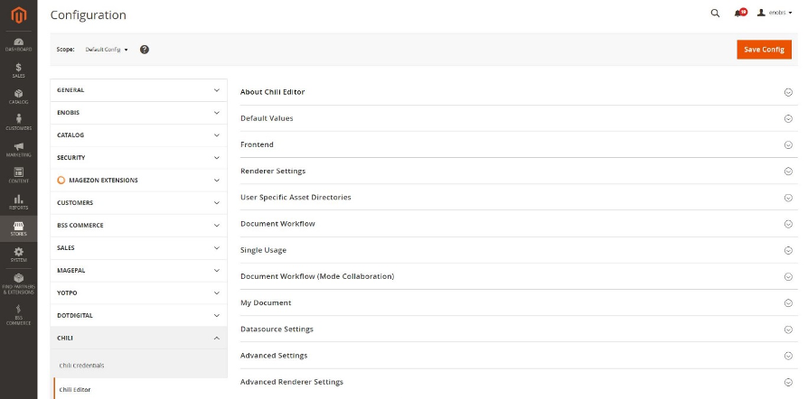
Task: Click the Magezon Extensions orange ring icon
Action: click(61, 181)
